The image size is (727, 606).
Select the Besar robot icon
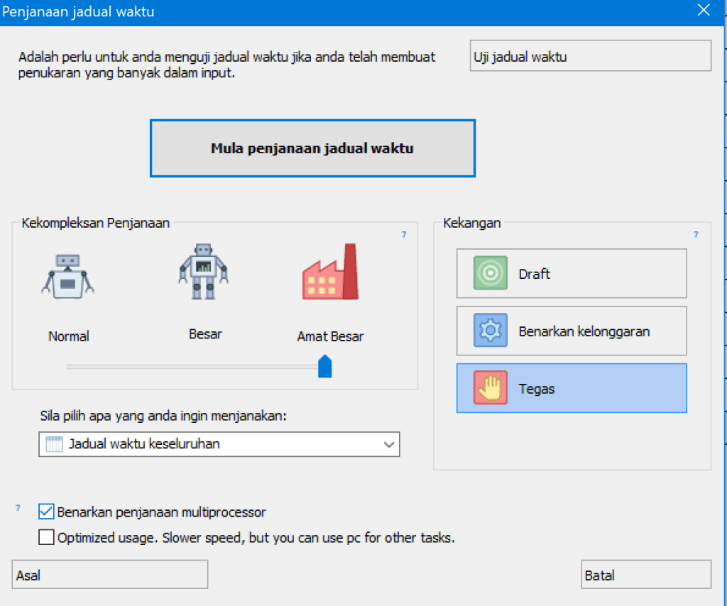pyautogui.click(x=204, y=271)
